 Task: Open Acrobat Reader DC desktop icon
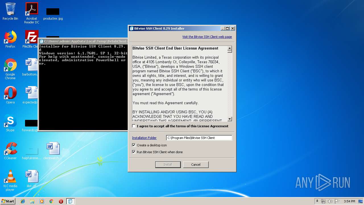[x=32, y=13]
